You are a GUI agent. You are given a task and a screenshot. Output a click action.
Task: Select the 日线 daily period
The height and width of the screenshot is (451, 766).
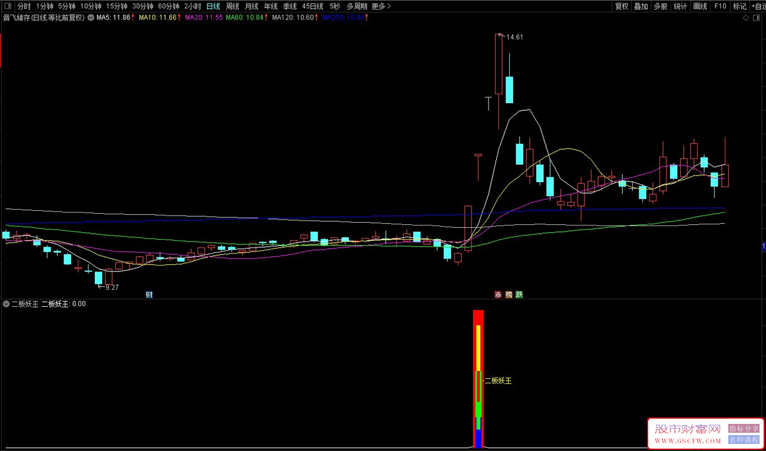pyautogui.click(x=213, y=6)
